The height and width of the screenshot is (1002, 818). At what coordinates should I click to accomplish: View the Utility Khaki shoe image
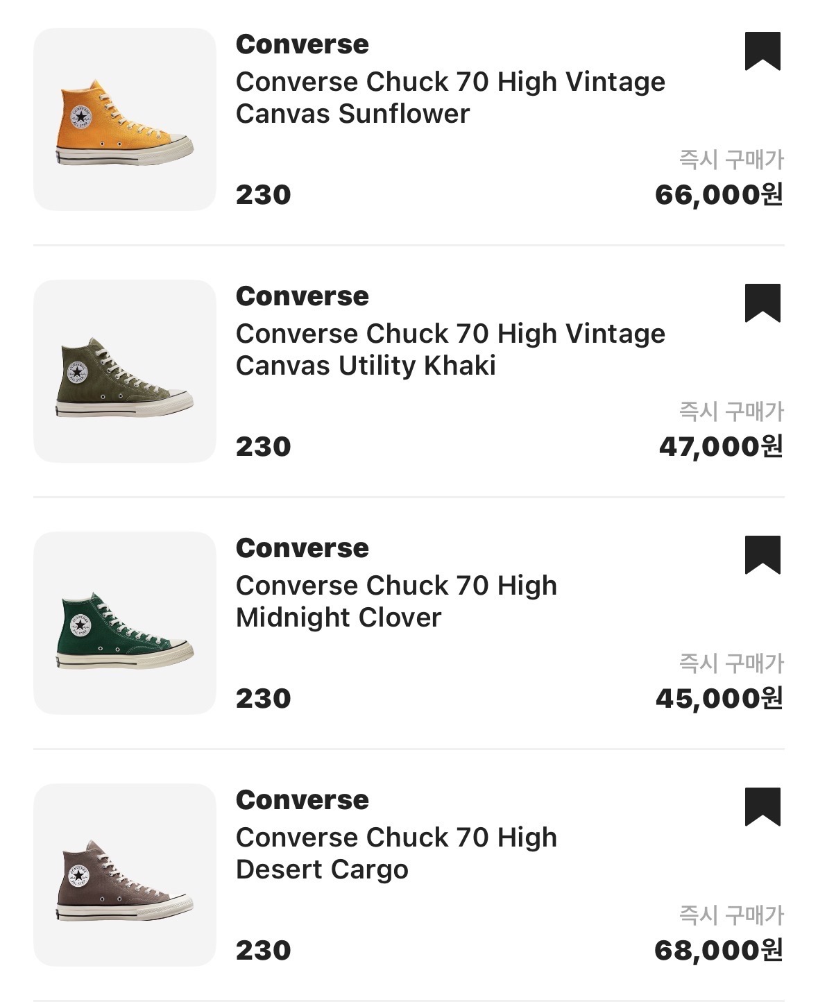pyautogui.click(x=125, y=371)
